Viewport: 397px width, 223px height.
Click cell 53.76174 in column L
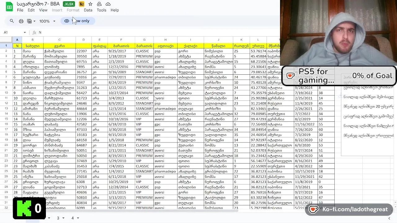[258, 51]
